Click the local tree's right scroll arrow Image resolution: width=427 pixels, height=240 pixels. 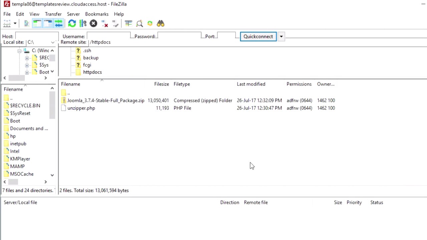pos(46,78)
